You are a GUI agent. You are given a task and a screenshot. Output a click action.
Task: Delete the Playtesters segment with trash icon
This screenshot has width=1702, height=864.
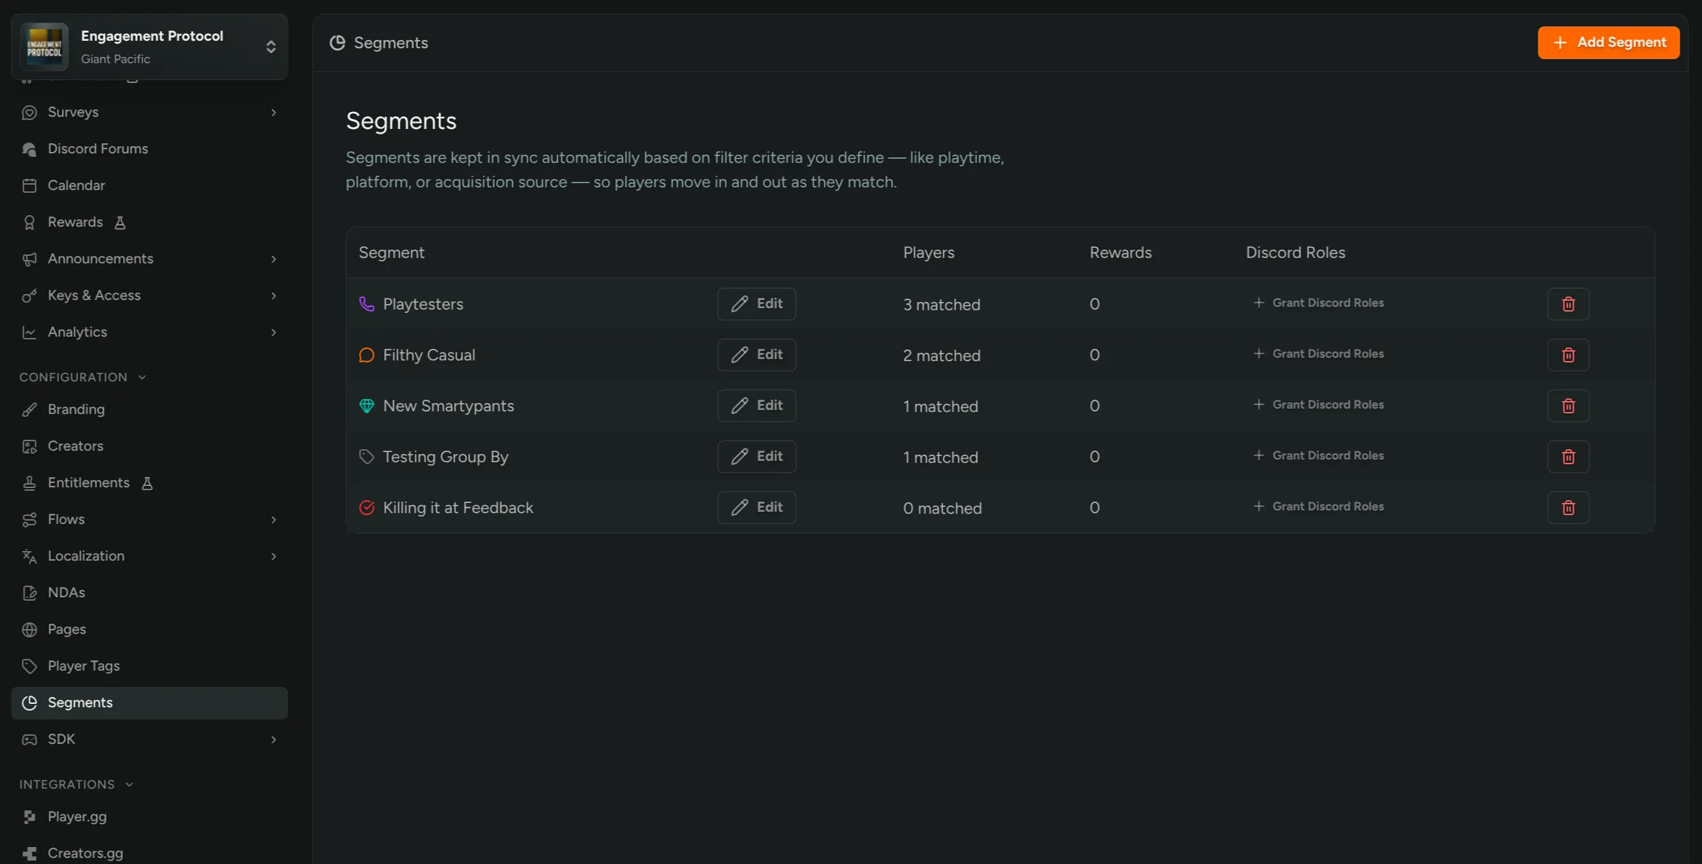pos(1568,304)
